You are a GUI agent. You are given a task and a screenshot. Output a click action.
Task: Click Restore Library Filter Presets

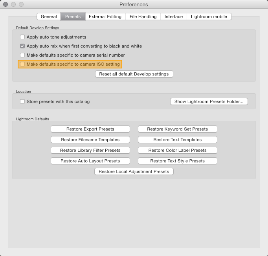tap(90, 150)
